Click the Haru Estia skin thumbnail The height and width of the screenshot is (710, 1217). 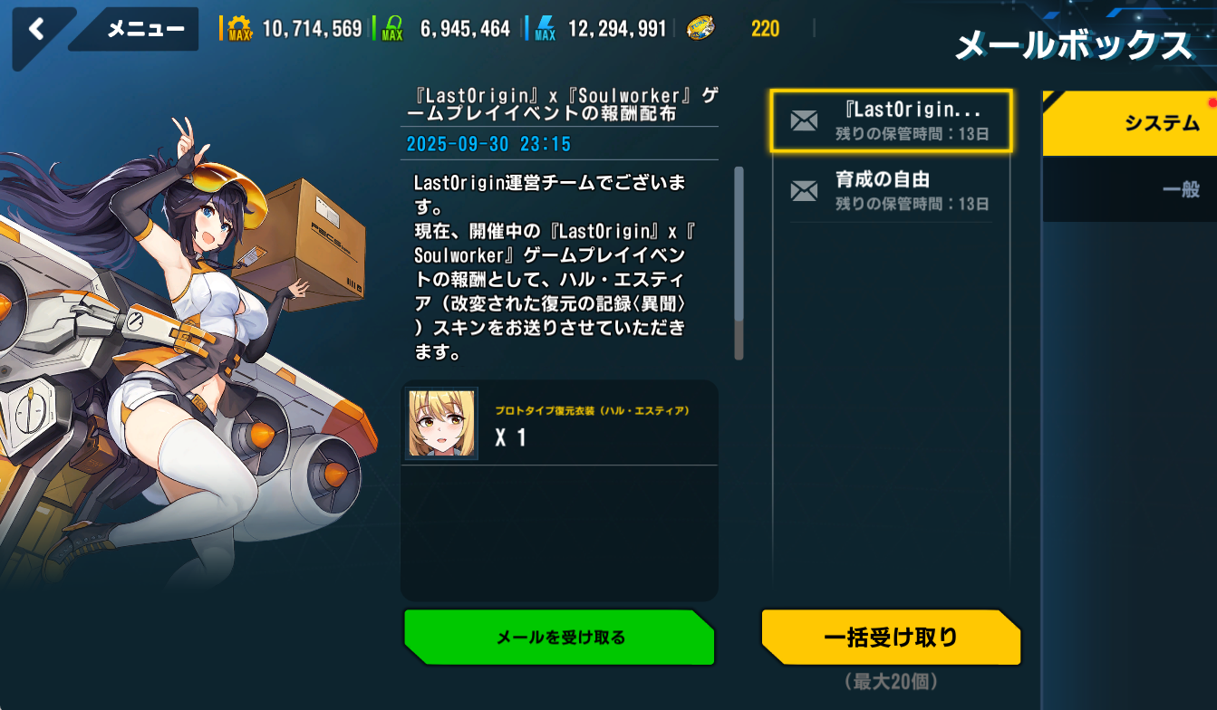[x=441, y=423]
